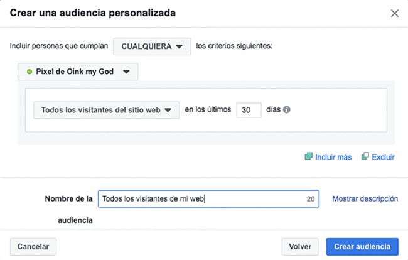
Task: Click the Crear audiencia button
Action: (362, 247)
